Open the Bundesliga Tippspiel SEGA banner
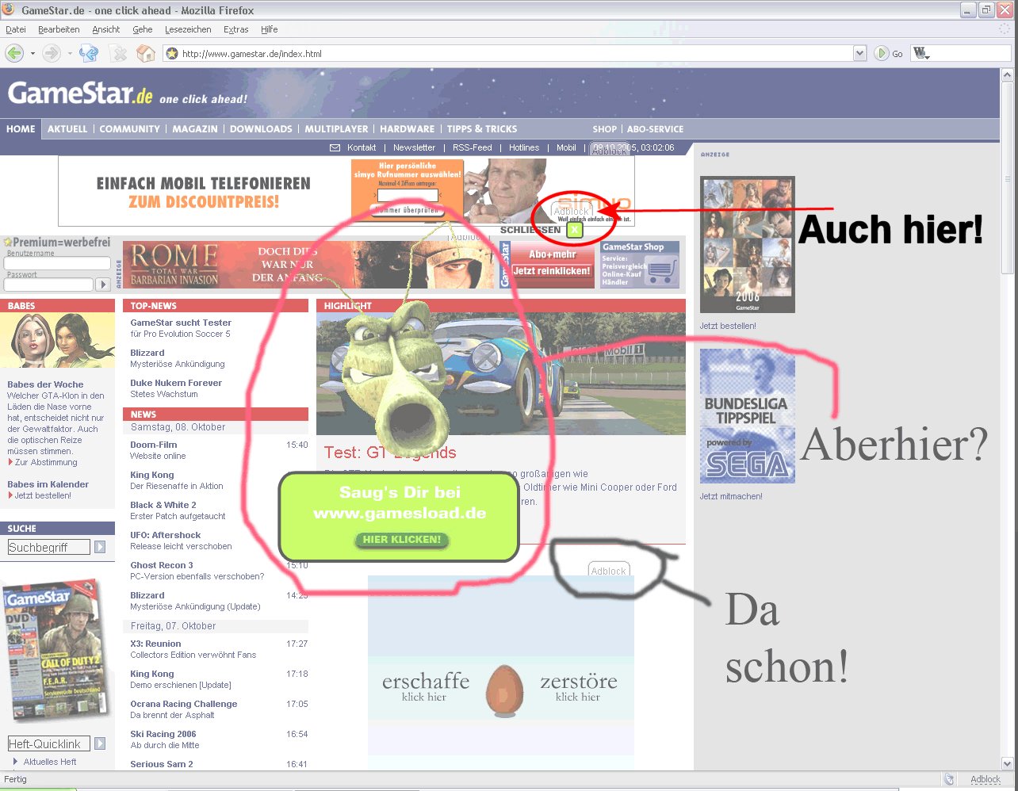1018x791 pixels. (748, 415)
